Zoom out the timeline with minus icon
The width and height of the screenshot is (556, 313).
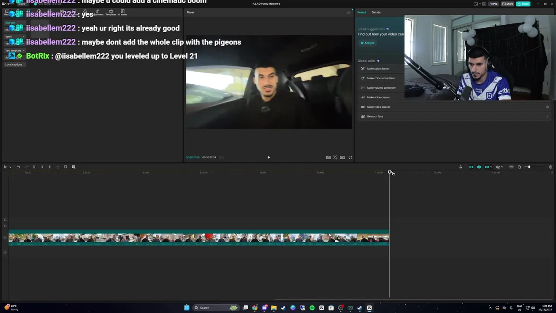click(x=519, y=167)
